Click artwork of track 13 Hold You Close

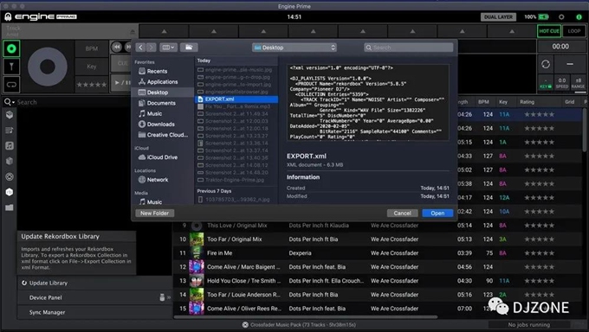(197, 281)
